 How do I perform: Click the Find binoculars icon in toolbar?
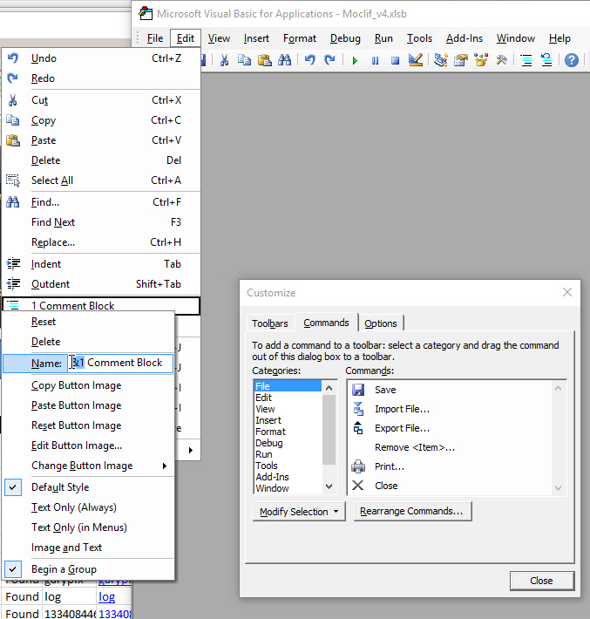point(284,60)
